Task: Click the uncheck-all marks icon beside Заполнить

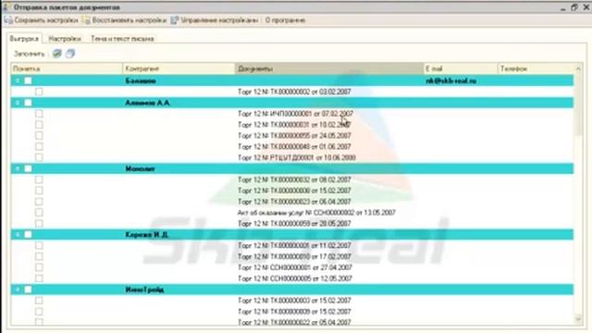Action: coord(70,54)
